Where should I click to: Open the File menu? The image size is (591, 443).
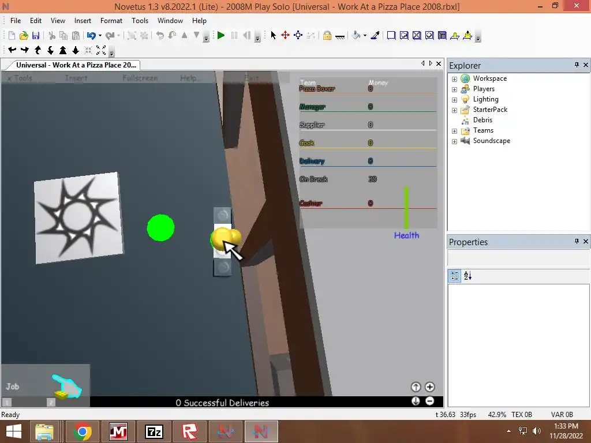coord(16,21)
